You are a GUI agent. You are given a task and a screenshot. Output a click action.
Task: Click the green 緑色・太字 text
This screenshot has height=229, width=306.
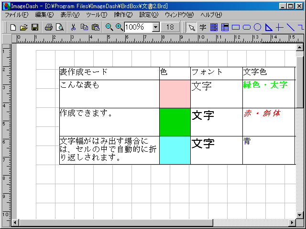click(265, 85)
